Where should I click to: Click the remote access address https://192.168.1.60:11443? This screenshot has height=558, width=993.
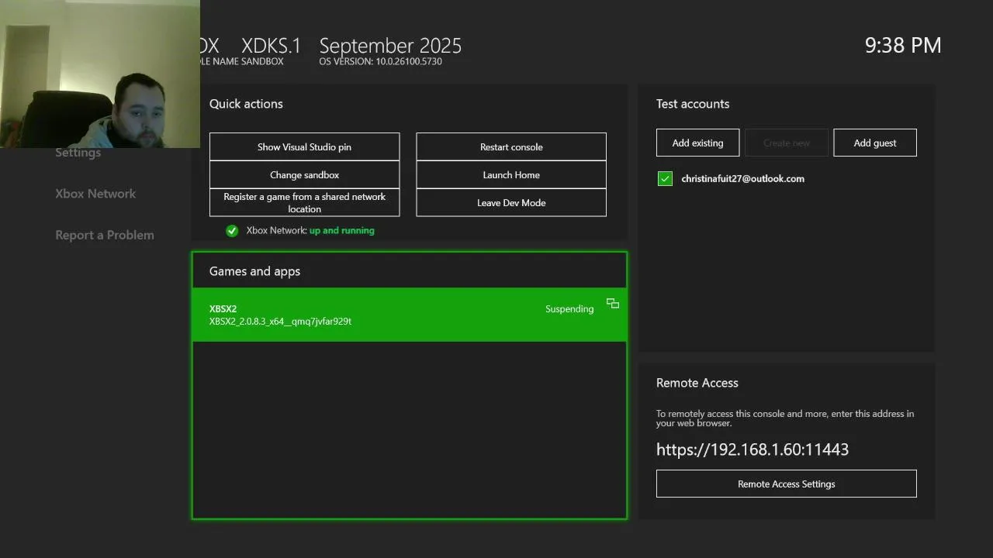click(x=753, y=449)
